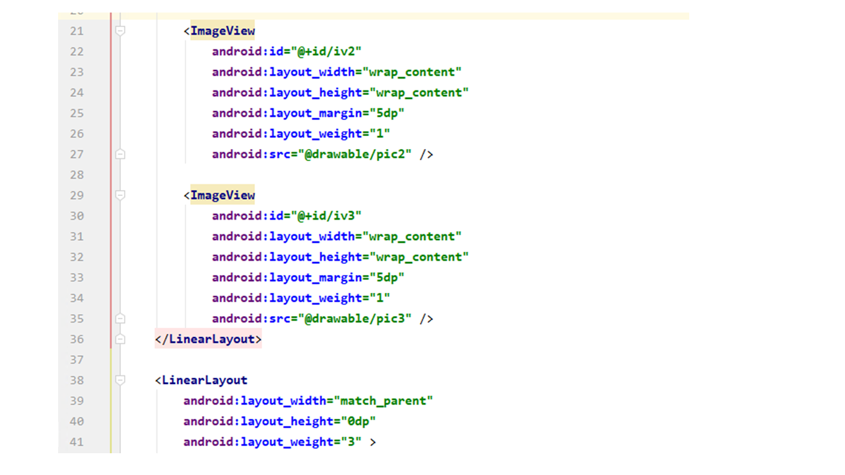Click fold marker beside closing LinearLayout tag
Screen dimensions: 845x475
click(120, 339)
